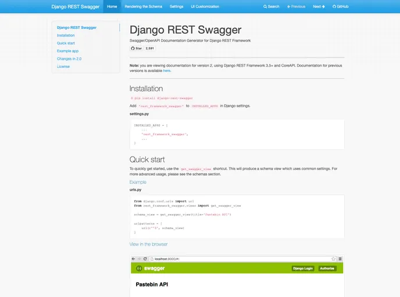Click the swagger logo icon
Viewport: 400px width, 297px height.
139,268
